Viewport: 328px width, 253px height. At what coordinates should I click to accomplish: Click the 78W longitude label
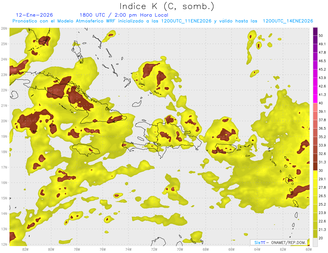tap(77, 249)
